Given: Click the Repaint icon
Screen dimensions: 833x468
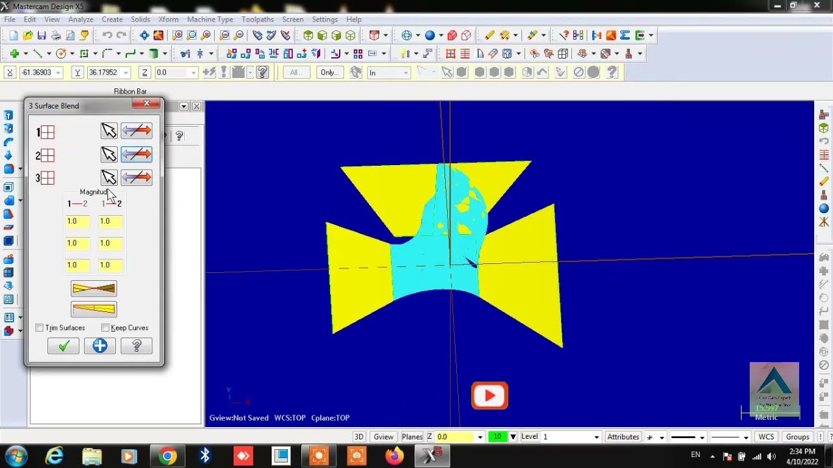Looking at the screenshot, I should click(158, 35).
